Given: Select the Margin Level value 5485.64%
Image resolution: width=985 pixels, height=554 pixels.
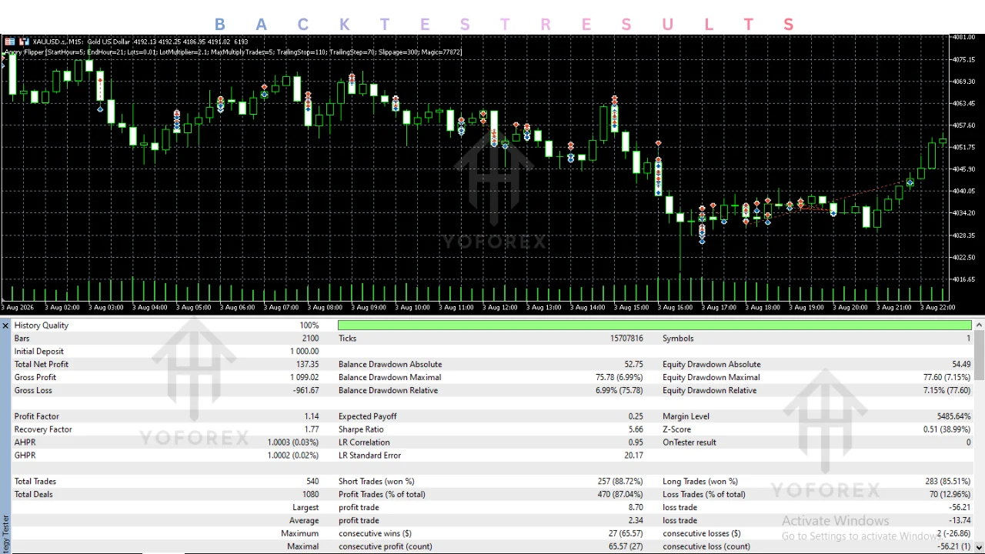Looking at the screenshot, I should [x=953, y=417].
